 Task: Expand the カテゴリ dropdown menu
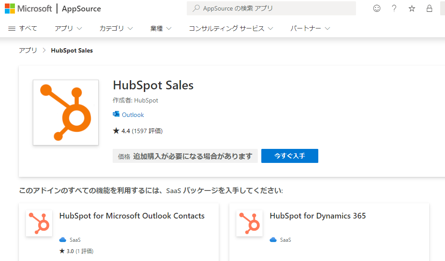(x=116, y=28)
